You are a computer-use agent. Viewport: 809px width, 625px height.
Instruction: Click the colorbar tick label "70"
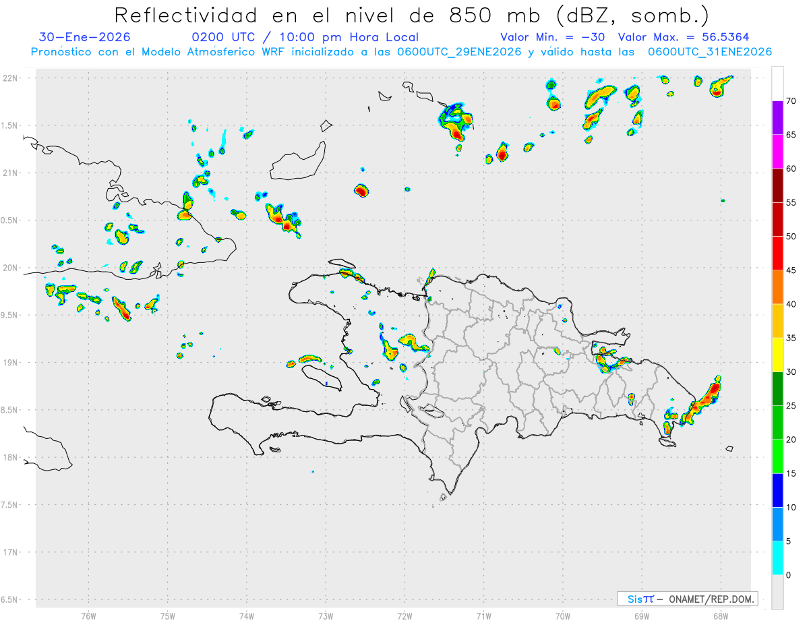point(791,101)
